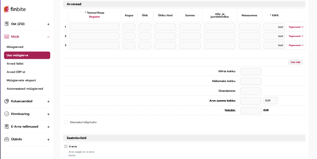Open Müügiarved in the sidebar
This screenshot has height=159, width=317.
[15, 47]
